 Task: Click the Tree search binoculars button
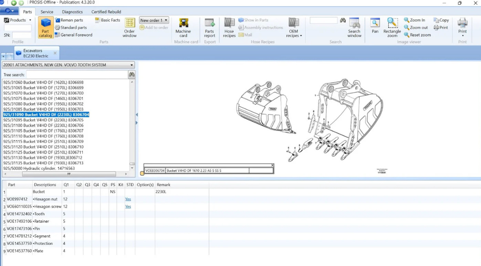131,75
